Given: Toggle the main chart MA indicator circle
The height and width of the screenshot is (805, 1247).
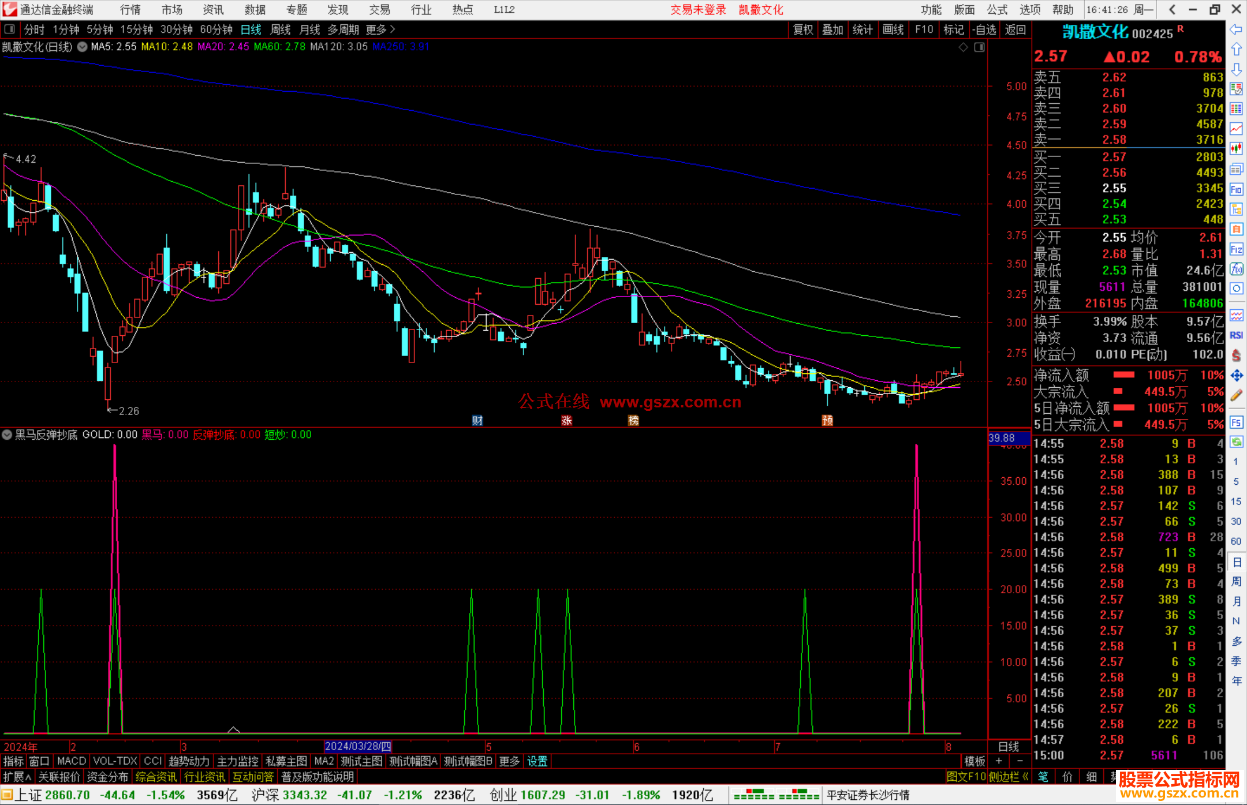Looking at the screenshot, I should (x=83, y=47).
